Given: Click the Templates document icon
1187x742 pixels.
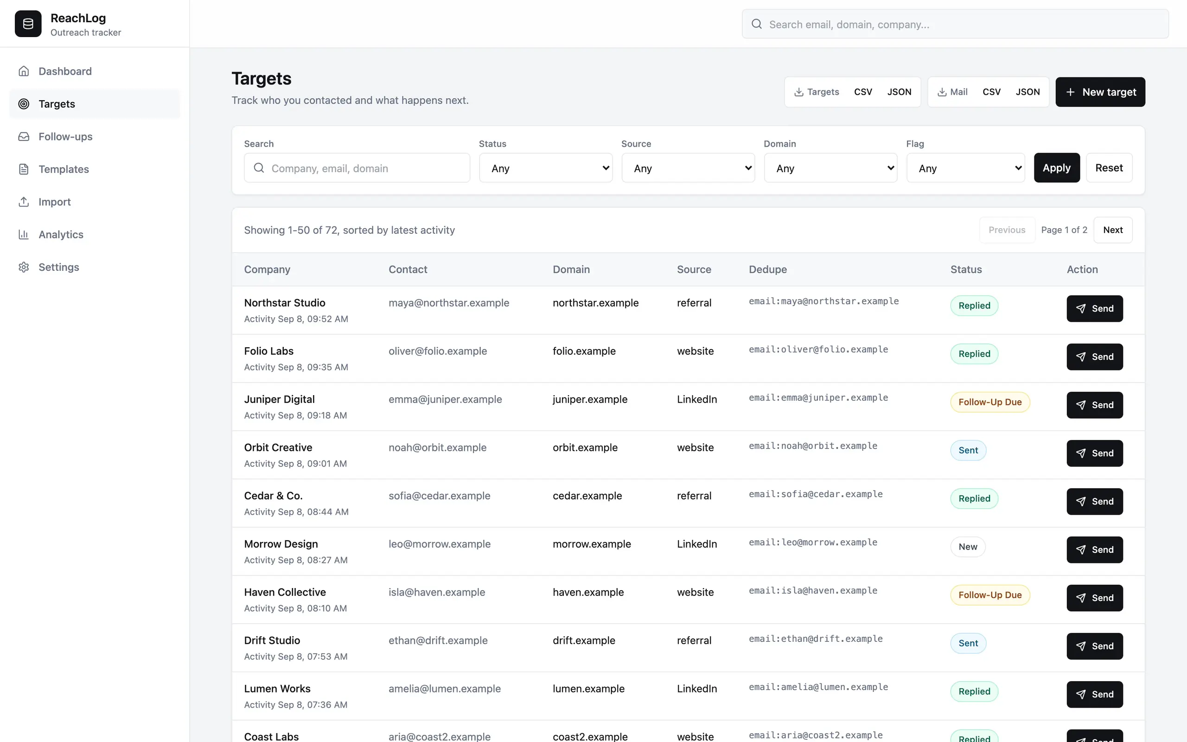Looking at the screenshot, I should 24,169.
